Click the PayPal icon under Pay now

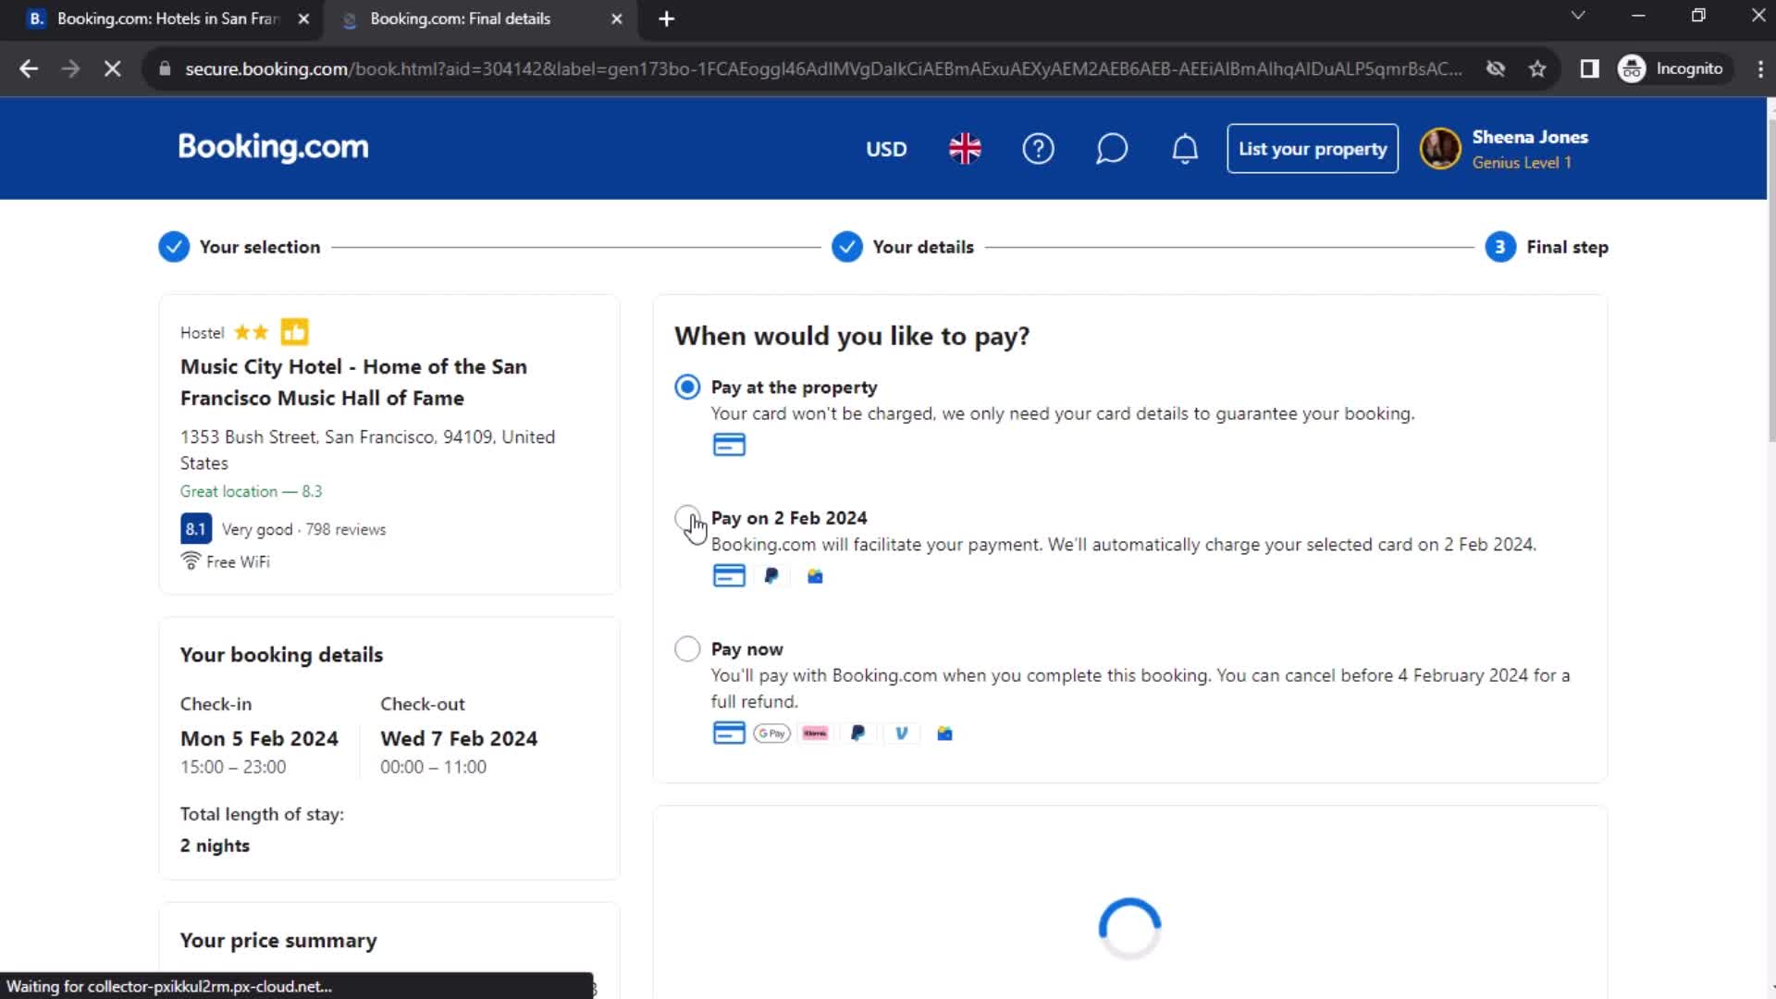click(x=858, y=734)
